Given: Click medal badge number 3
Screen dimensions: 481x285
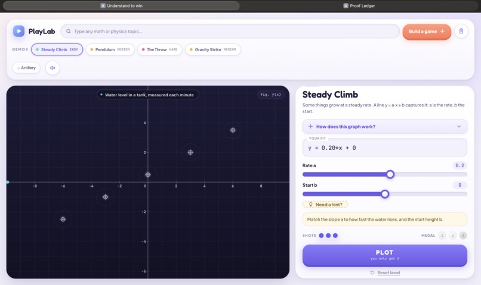Looking at the screenshot, I should click(463, 236).
